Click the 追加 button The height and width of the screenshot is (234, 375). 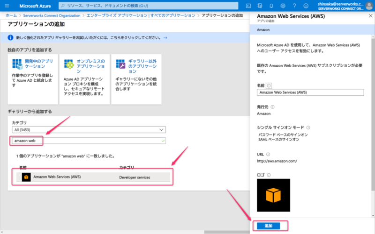pyautogui.click(x=268, y=226)
